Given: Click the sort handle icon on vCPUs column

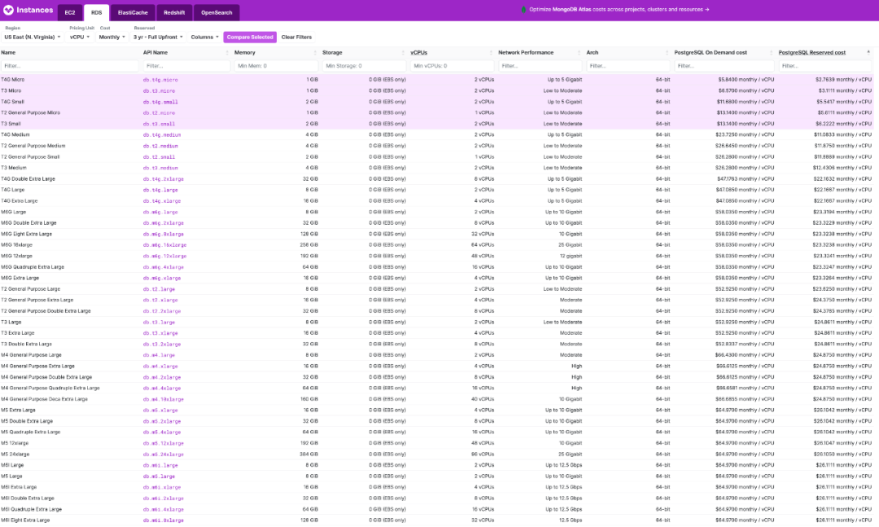Looking at the screenshot, I should (x=491, y=52).
